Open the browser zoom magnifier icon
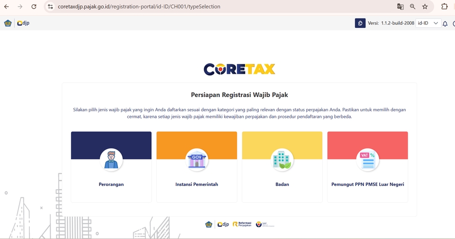 413,7
